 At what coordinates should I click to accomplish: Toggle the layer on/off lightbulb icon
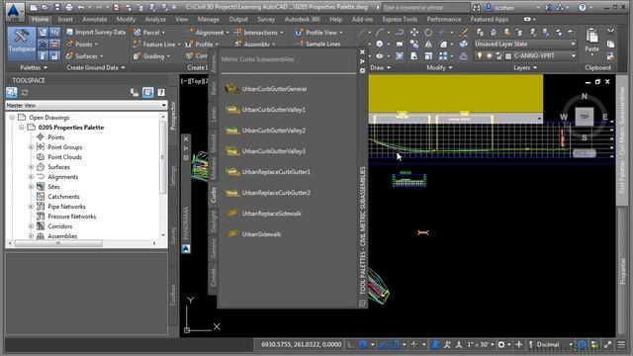tap(479, 55)
